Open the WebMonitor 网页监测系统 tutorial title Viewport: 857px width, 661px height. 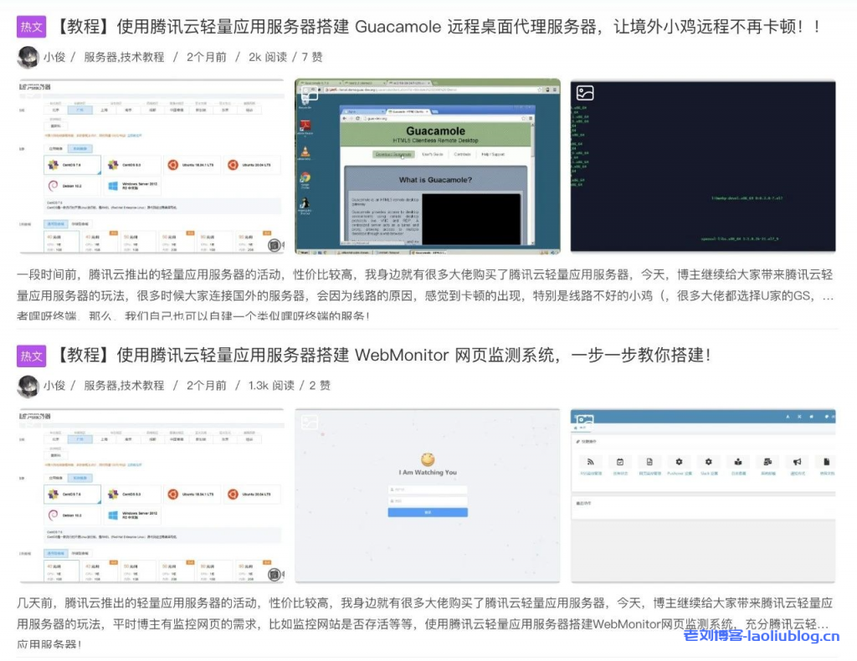tap(383, 356)
